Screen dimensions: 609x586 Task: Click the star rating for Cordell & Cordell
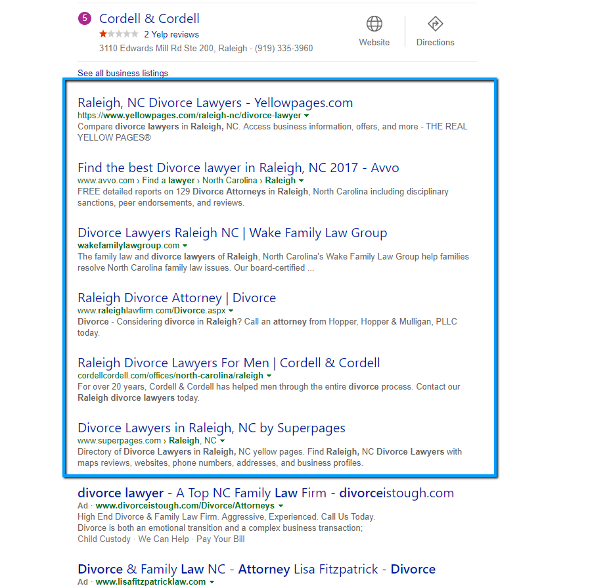[x=118, y=34]
